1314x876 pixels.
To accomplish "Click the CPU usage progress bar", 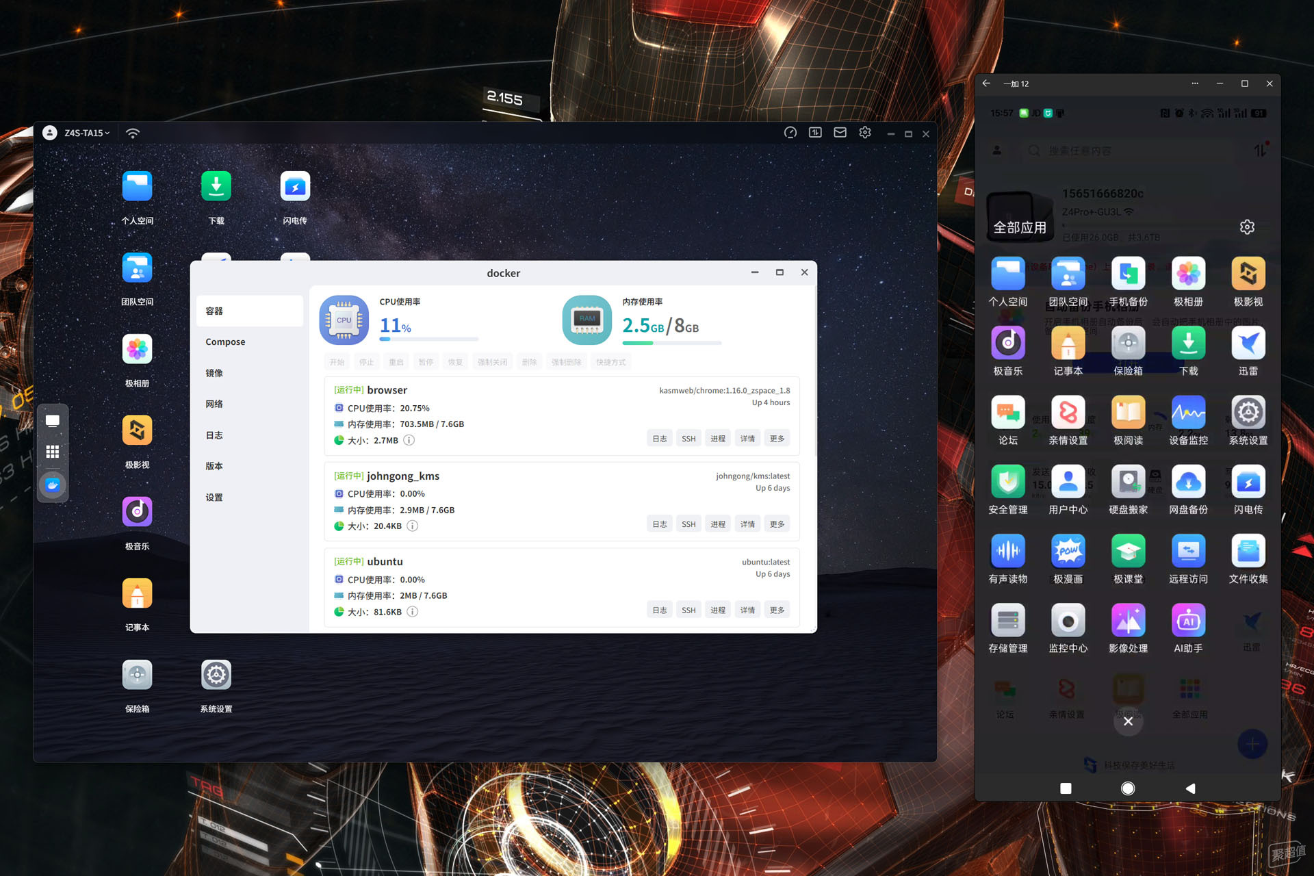I will pos(429,339).
